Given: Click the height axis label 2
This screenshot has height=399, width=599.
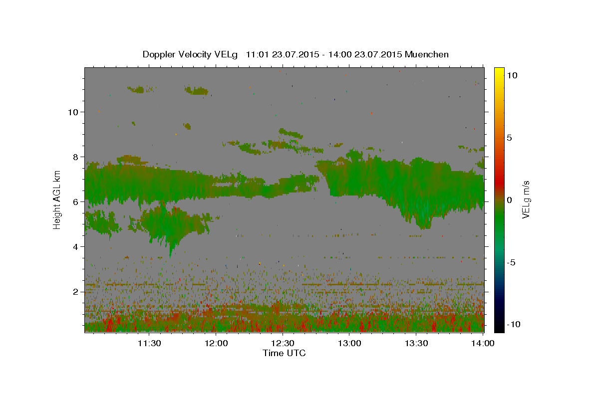Looking at the screenshot, I should click(75, 292).
